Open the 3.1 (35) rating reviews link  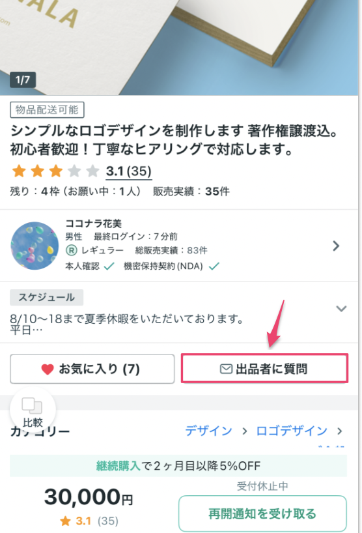click(x=129, y=171)
